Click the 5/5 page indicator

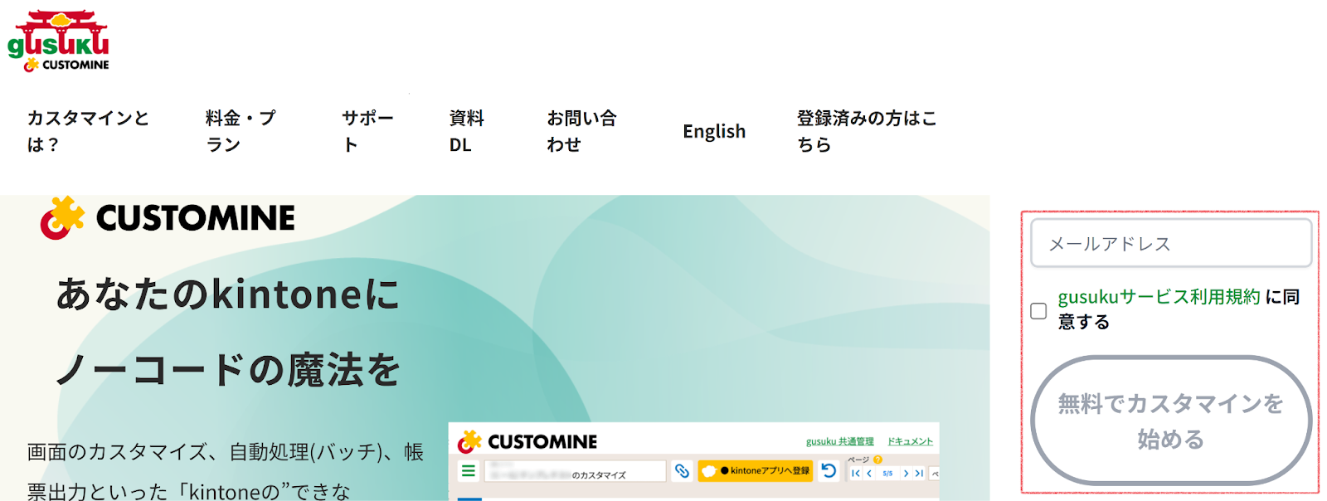tap(887, 474)
